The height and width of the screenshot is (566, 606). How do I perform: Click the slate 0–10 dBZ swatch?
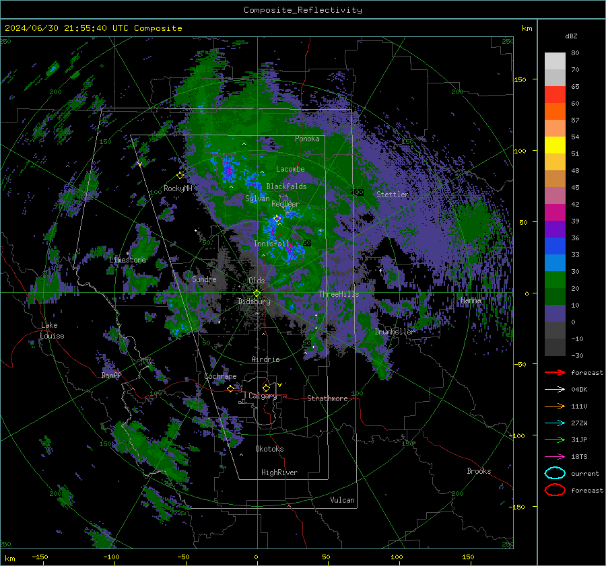(x=555, y=314)
